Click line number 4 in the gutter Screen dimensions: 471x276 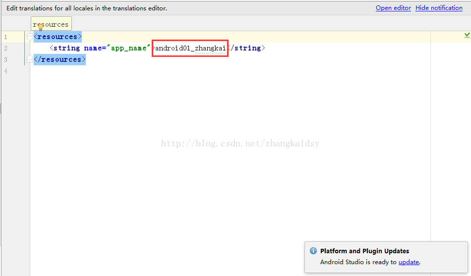pyautogui.click(x=6, y=71)
